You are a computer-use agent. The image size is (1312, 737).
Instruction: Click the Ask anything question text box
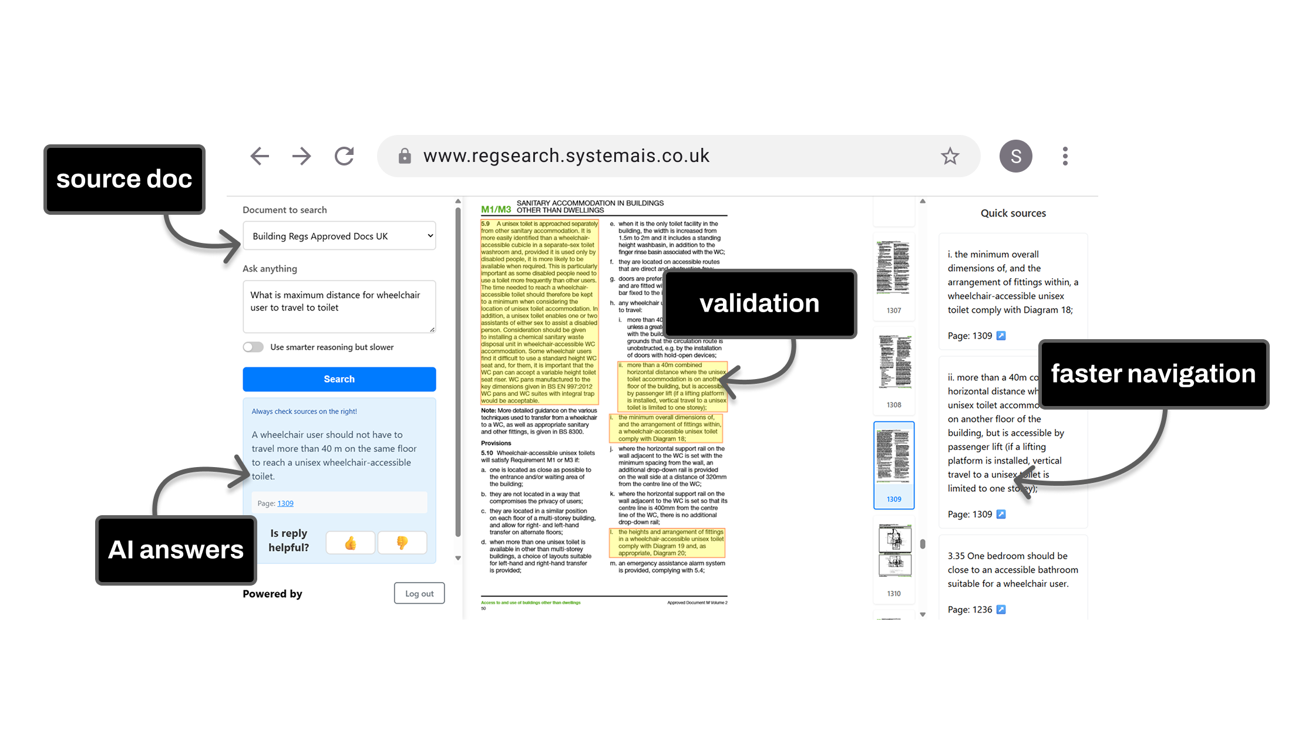[339, 306]
